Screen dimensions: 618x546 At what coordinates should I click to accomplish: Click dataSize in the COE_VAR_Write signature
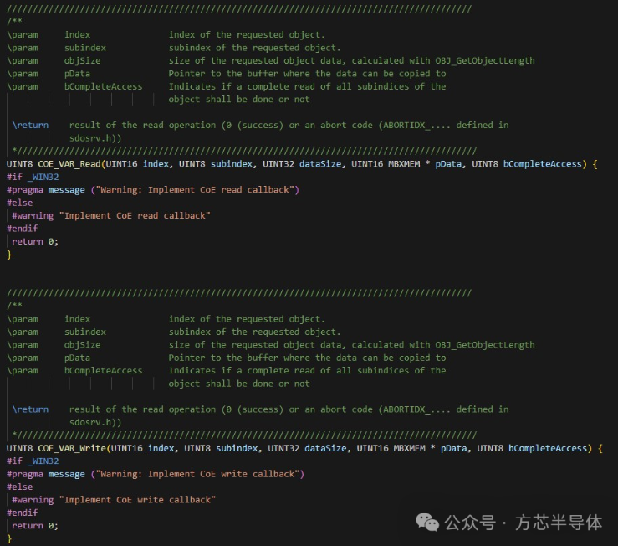click(x=325, y=448)
